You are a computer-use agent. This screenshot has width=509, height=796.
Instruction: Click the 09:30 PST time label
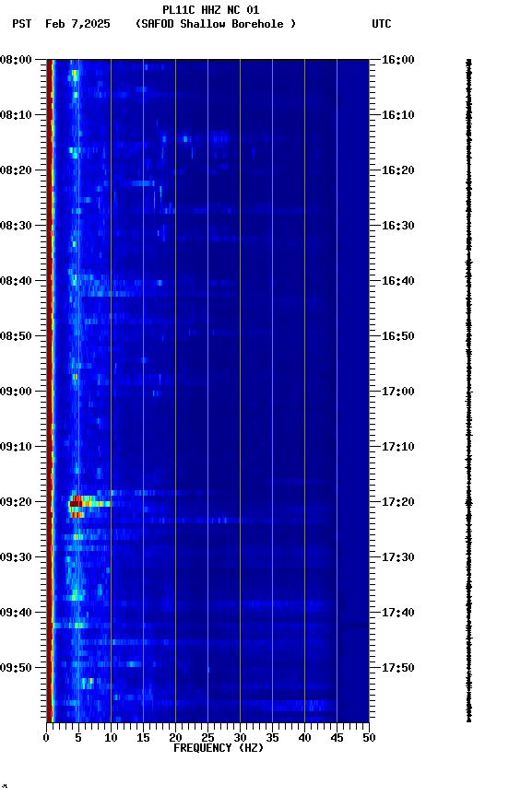tap(16, 557)
